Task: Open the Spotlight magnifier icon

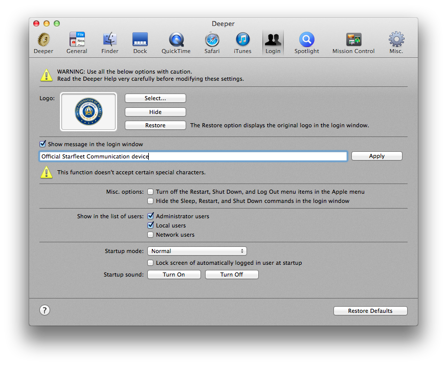Action: click(x=307, y=39)
